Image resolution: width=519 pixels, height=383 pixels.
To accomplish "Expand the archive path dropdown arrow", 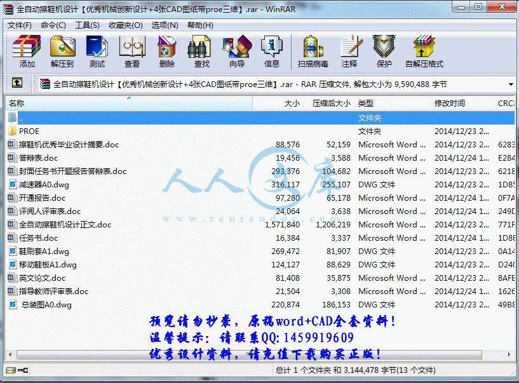I will pyautogui.click(x=511, y=84).
